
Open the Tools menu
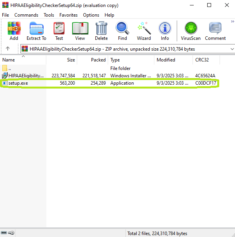click(49, 15)
